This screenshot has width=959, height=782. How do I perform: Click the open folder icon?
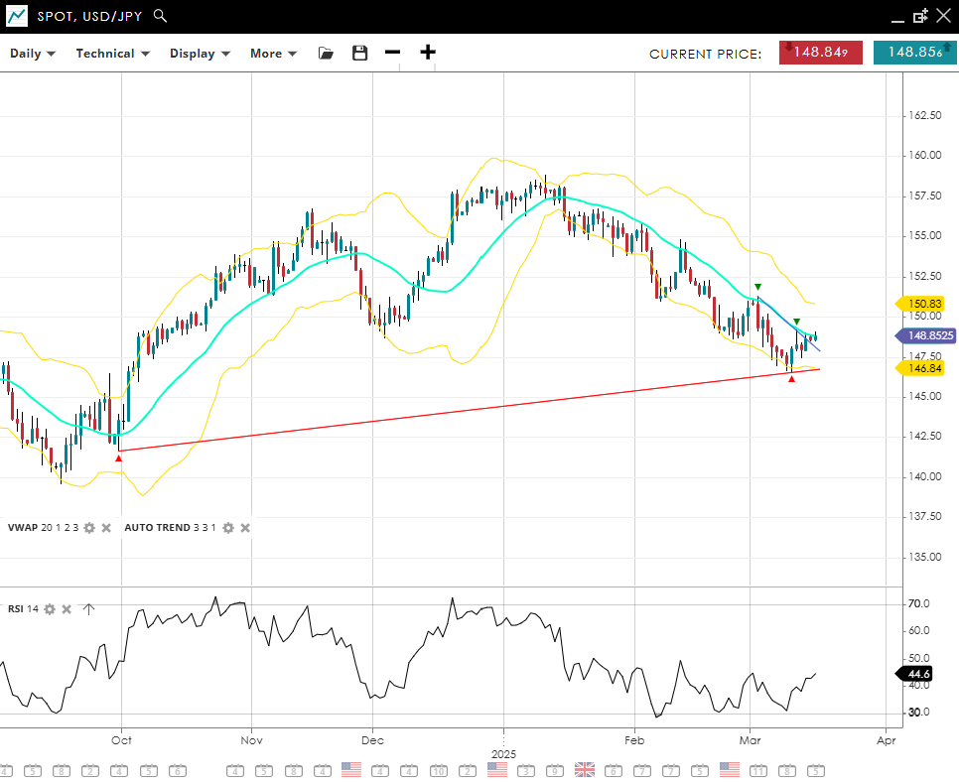tap(326, 54)
